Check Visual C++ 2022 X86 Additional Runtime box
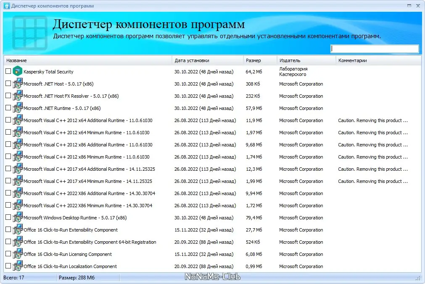 (8, 193)
